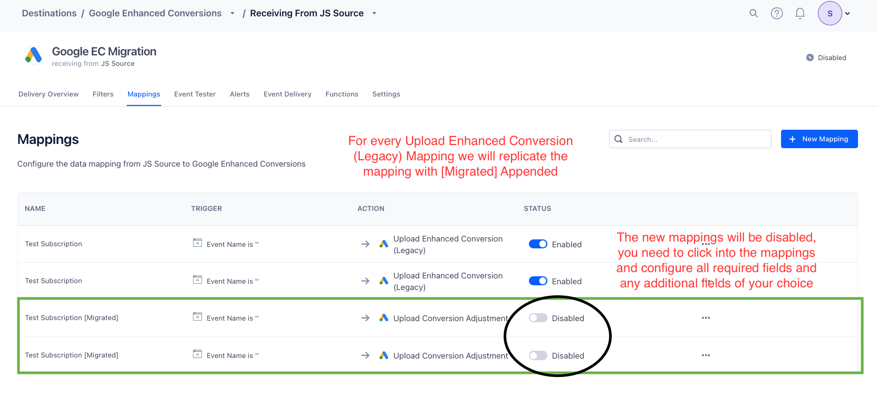Open the help question mark icon
Viewport: 877px width, 396px height.
tap(777, 13)
